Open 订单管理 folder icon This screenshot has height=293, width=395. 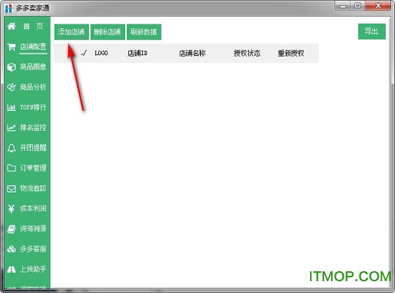[x=11, y=168]
